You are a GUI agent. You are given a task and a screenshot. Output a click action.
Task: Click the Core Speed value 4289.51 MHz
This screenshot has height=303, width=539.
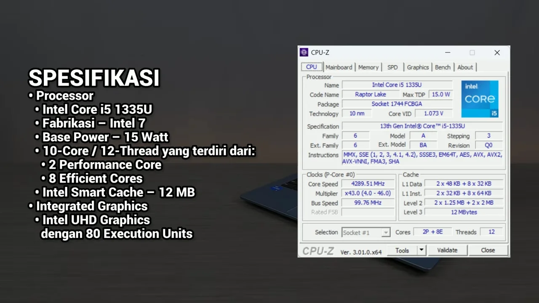[x=368, y=184]
